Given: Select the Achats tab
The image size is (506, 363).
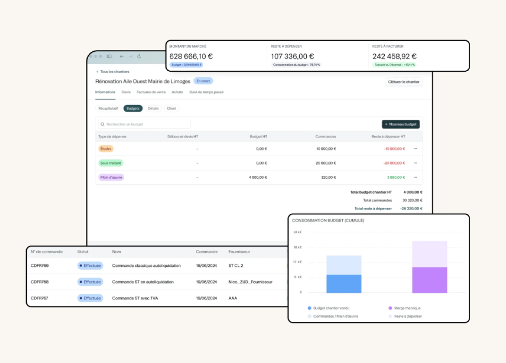Looking at the screenshot, I should (177, 92).
